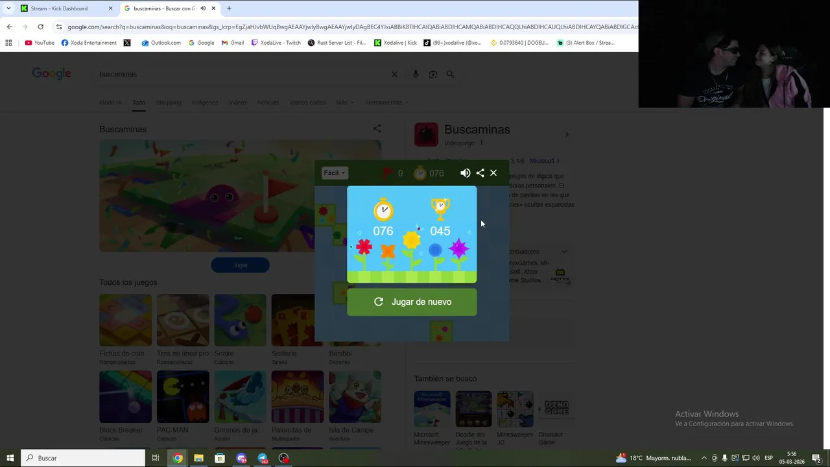Open the Block Breaker game thumbnail
This screenshot has height=467, width=830.
pos(125,396)
